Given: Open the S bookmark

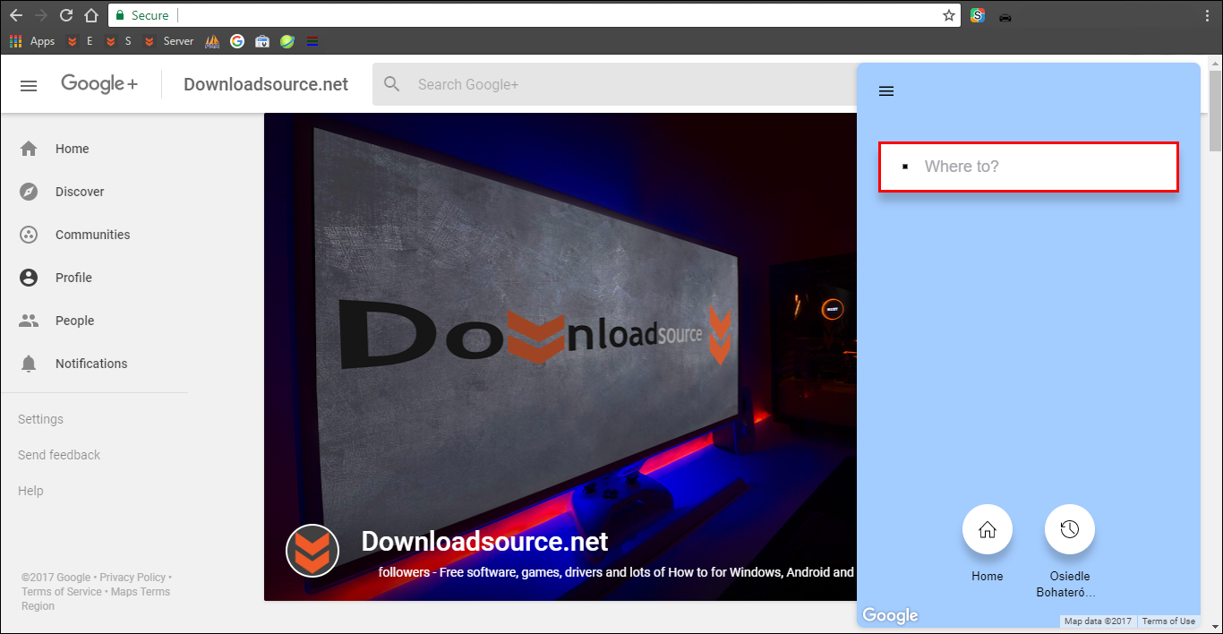Looking at the screenshot, I should click(118, 41).
